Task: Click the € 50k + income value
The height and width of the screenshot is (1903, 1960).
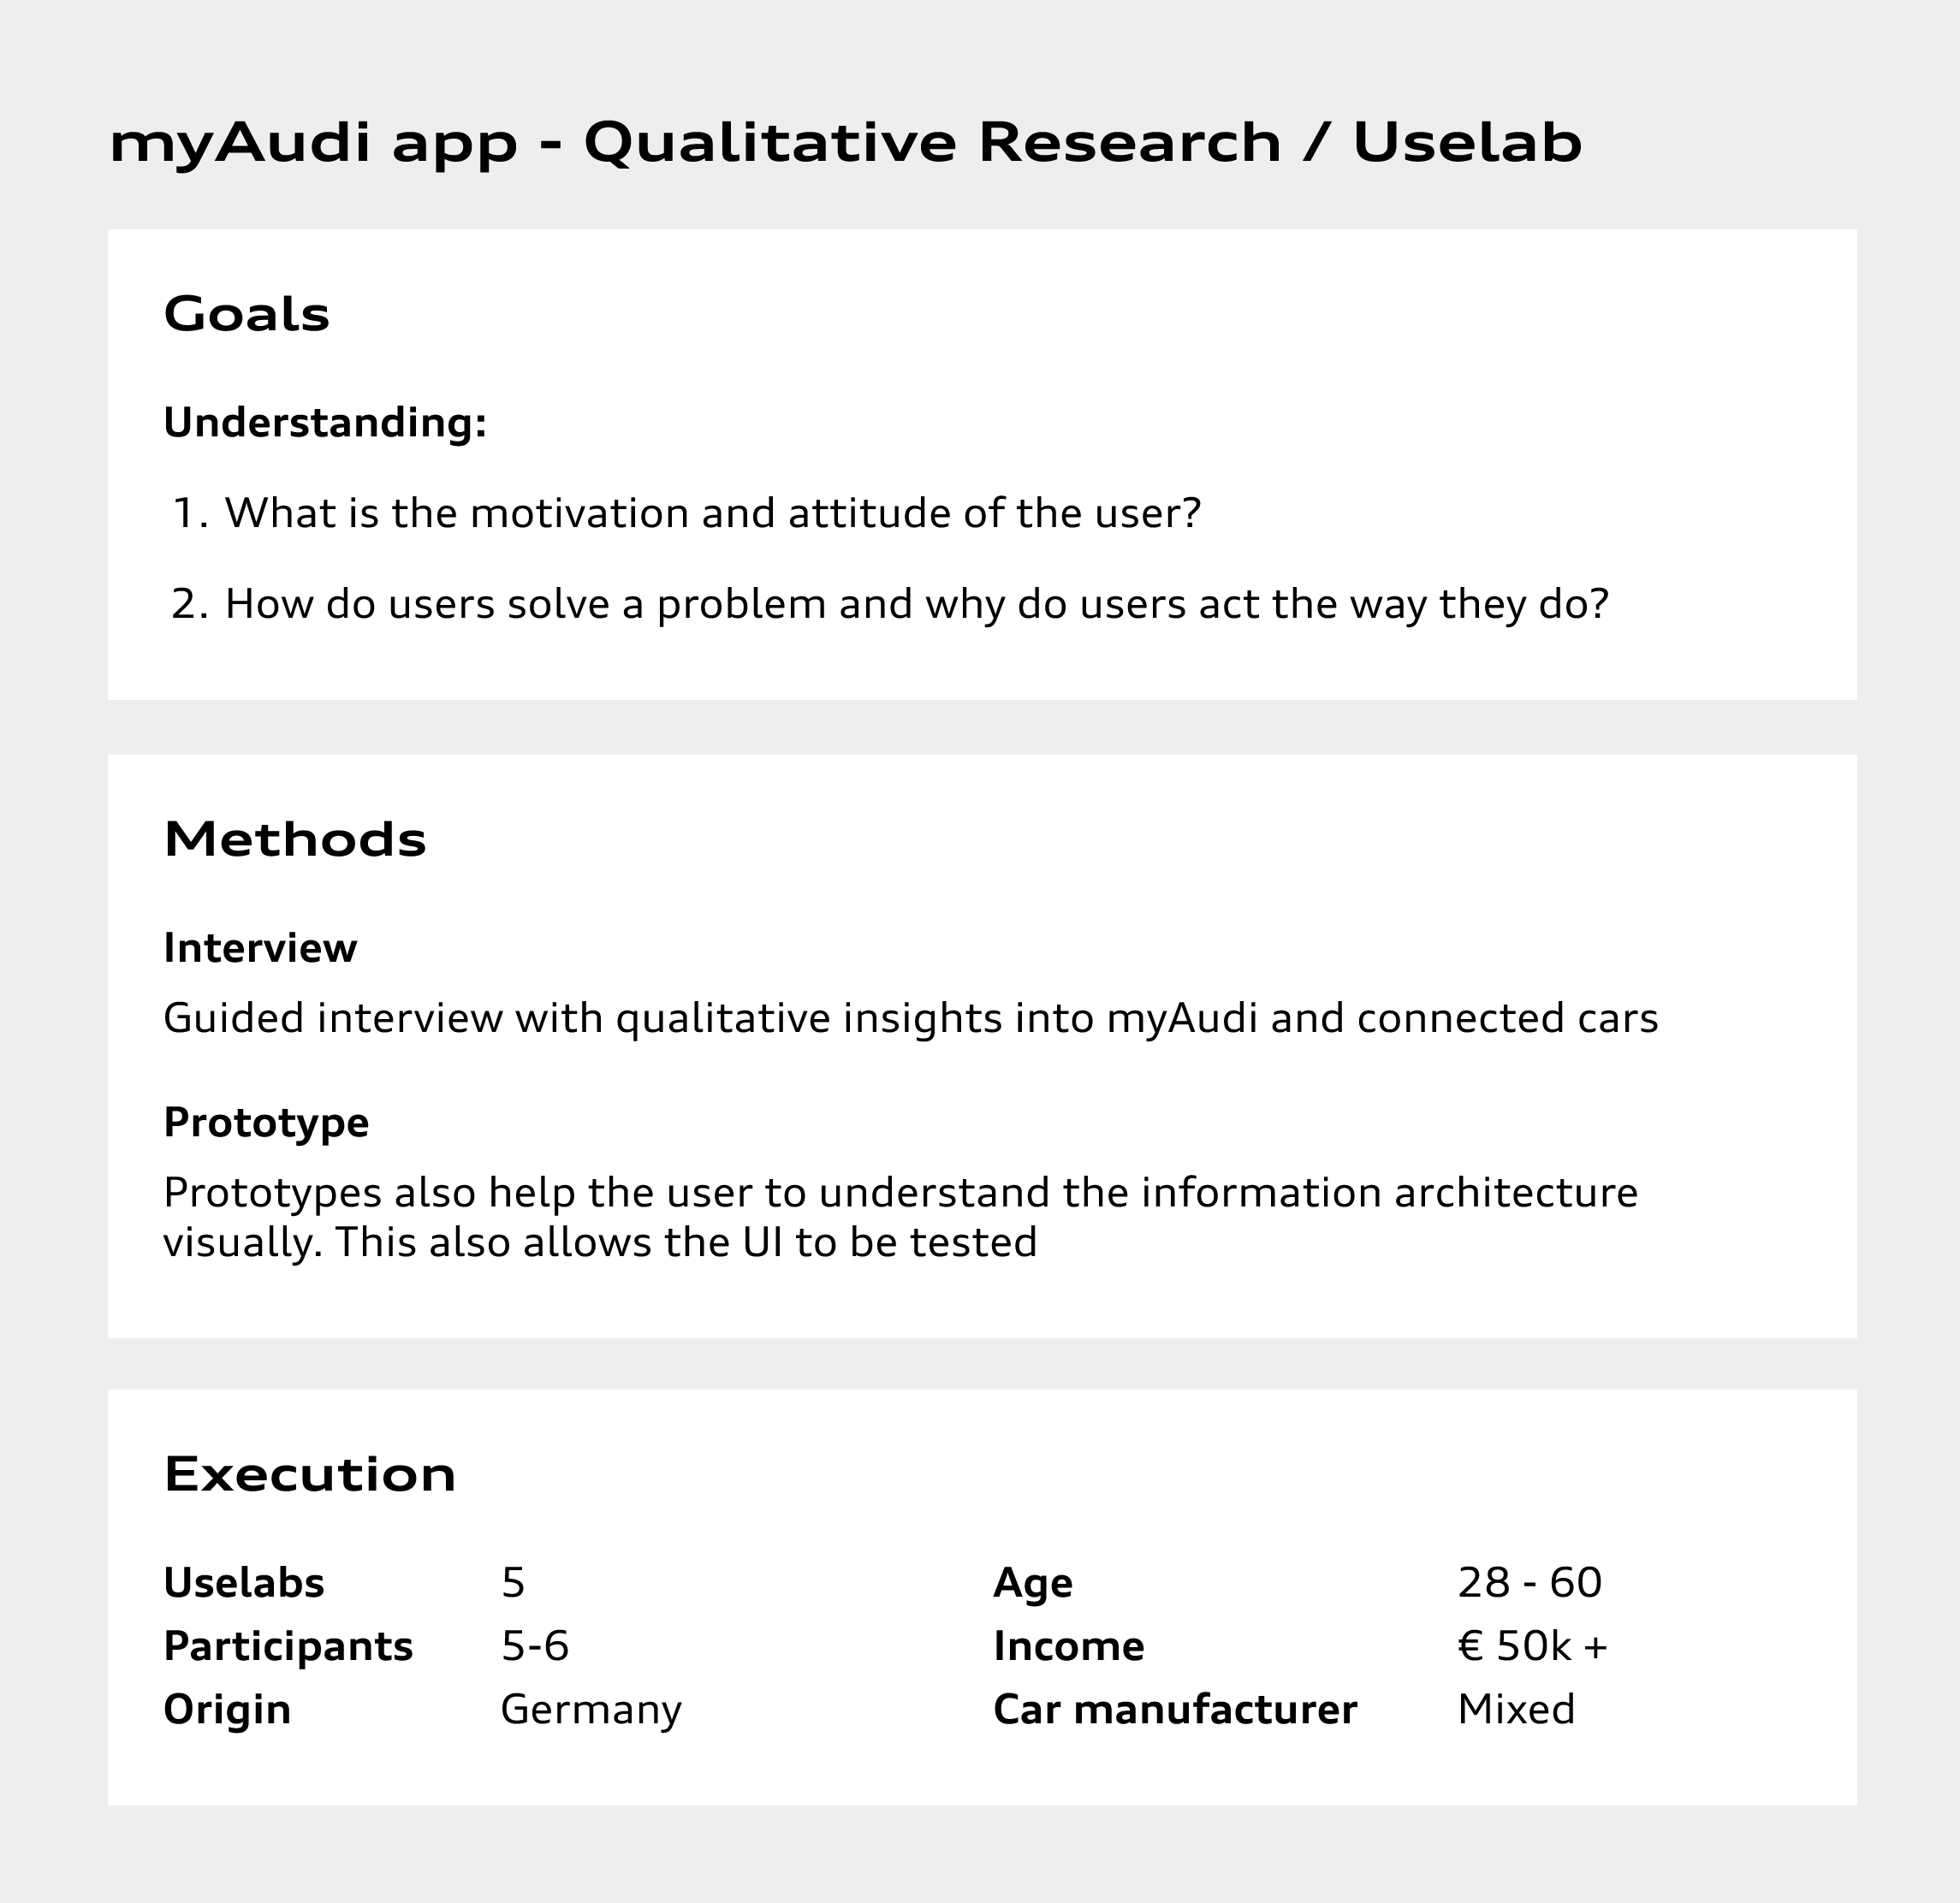Action: pyautogui.click(x=1533, y=1646)
